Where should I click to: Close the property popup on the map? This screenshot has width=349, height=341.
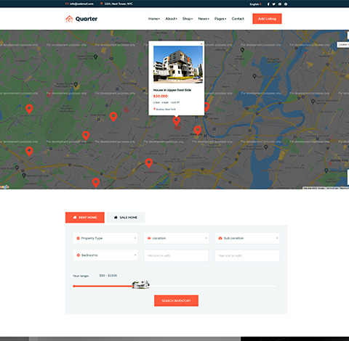[201, 44]
